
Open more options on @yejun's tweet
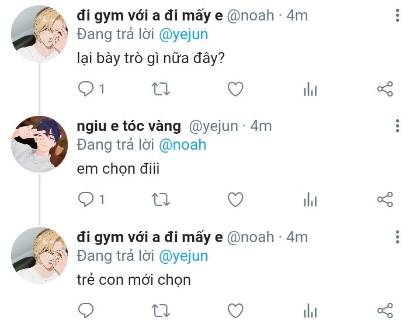point(397,126)
